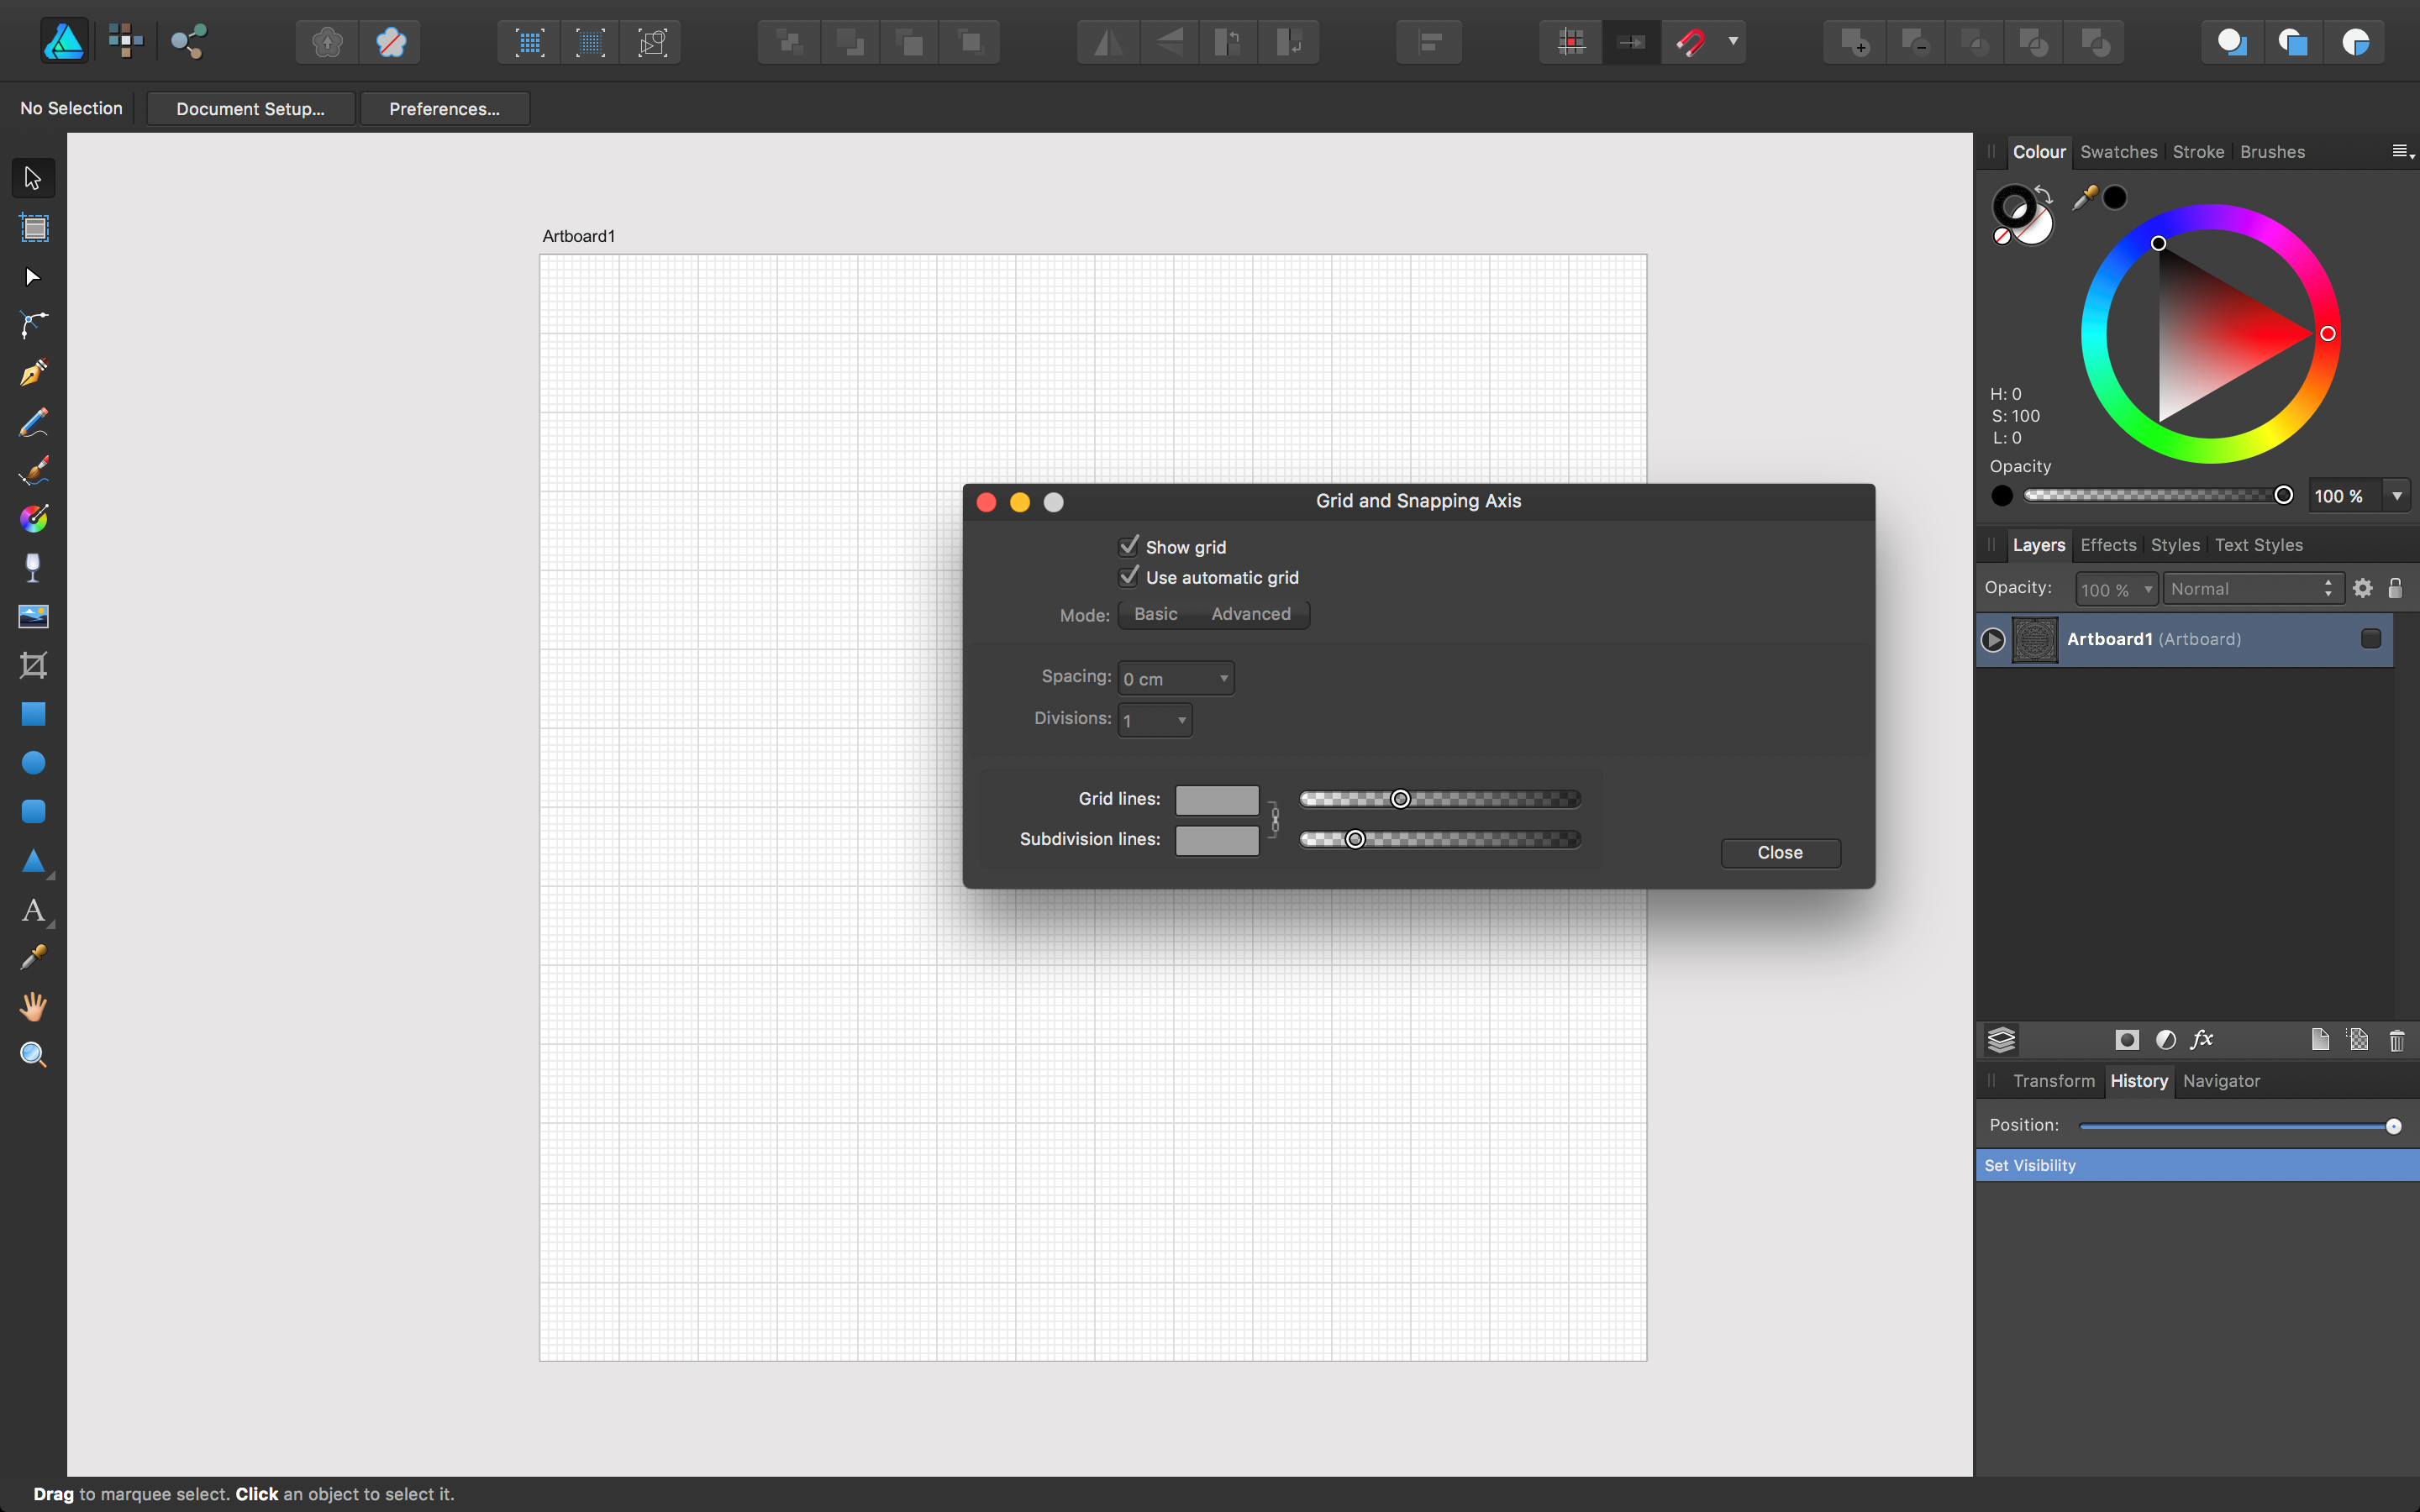The width and height of the screenshot is (2420, 1512).
Task: Switch to Advanced grid mode
Action: 1251,613
